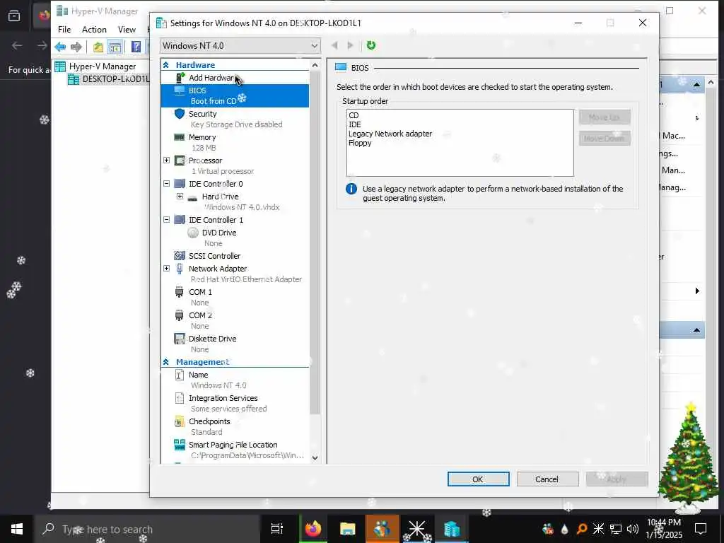The height and width of the screenshot is (543, 724).
Task: Click the Windows taskbar search box
Action: pos(147,529)
